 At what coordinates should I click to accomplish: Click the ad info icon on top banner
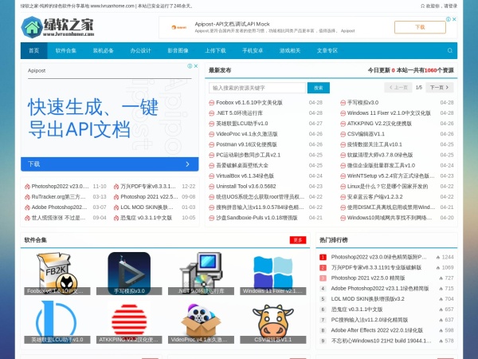click(x=449, y=19)
